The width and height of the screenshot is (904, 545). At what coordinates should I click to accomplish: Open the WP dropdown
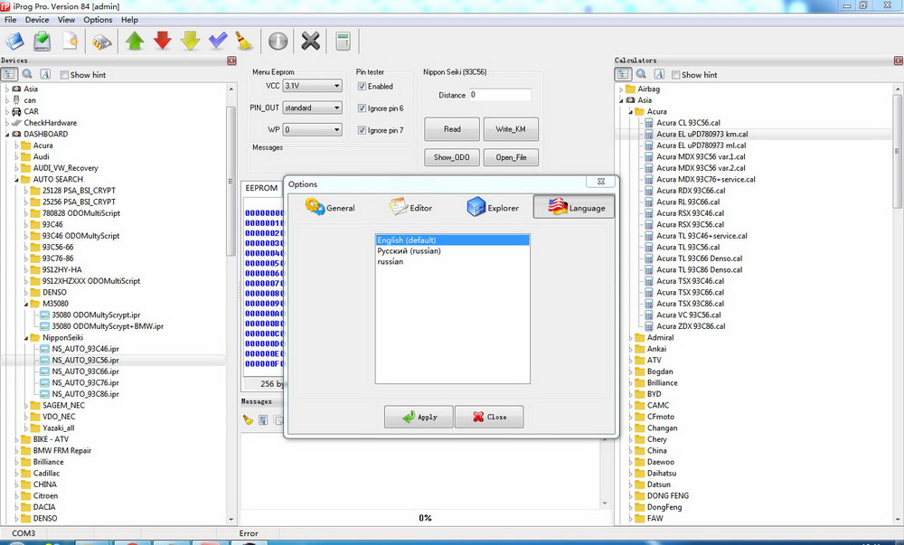point(313,129)
